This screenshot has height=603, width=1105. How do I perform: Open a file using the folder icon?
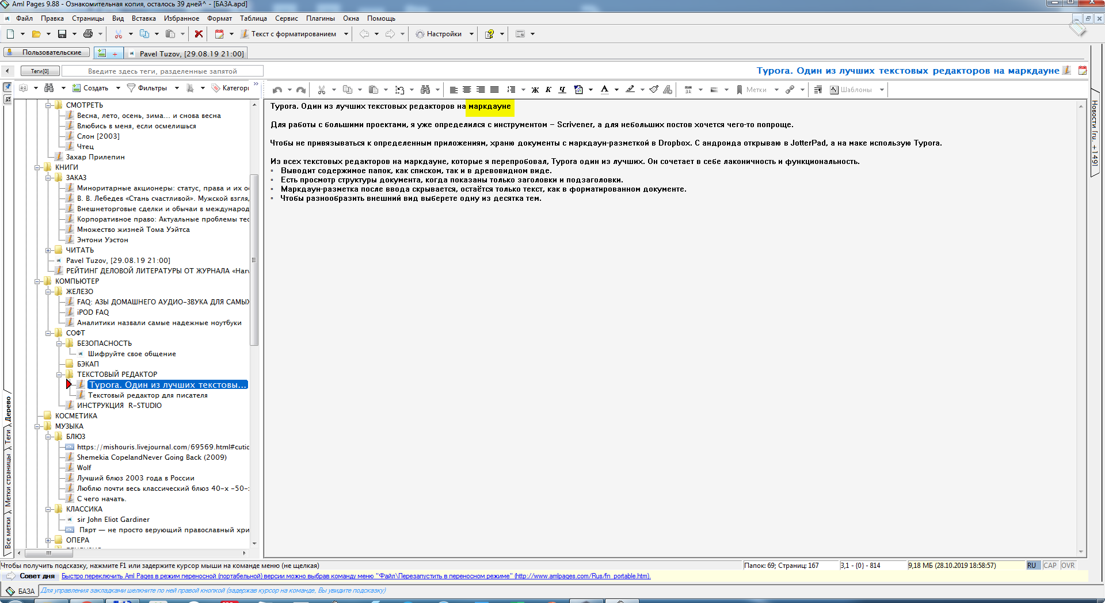pos(36,34)
